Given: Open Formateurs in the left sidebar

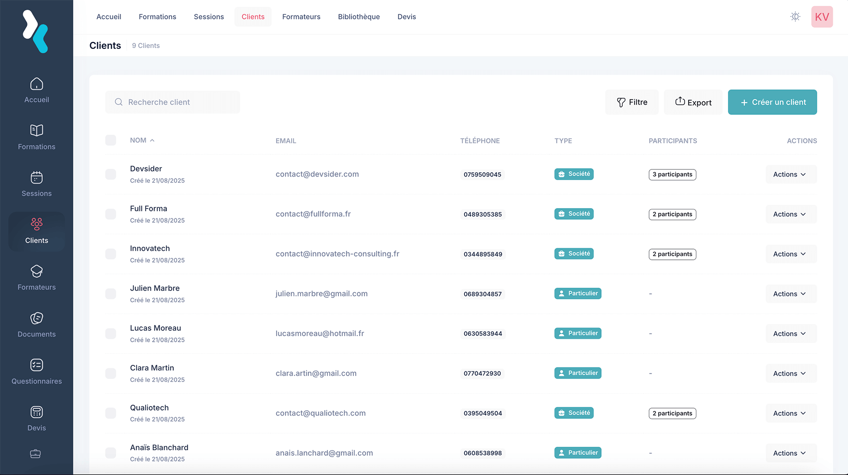Looking at the screenshot, I should 36,278.
